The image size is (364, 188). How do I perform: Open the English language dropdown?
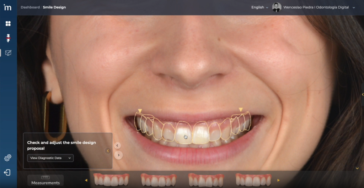[259, 7]
